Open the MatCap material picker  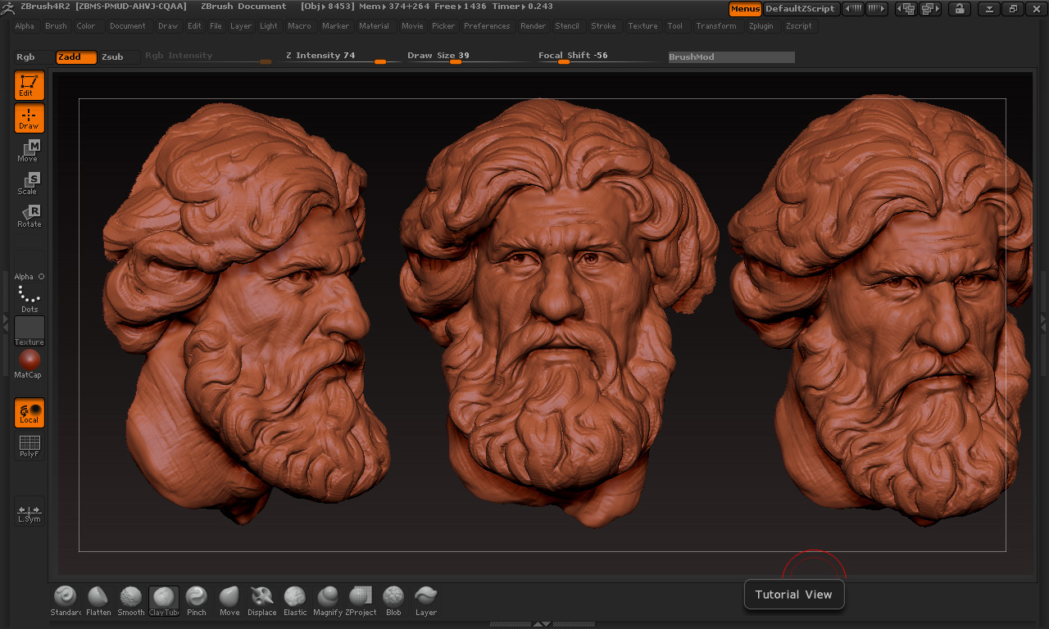click(x=29, y=364)
